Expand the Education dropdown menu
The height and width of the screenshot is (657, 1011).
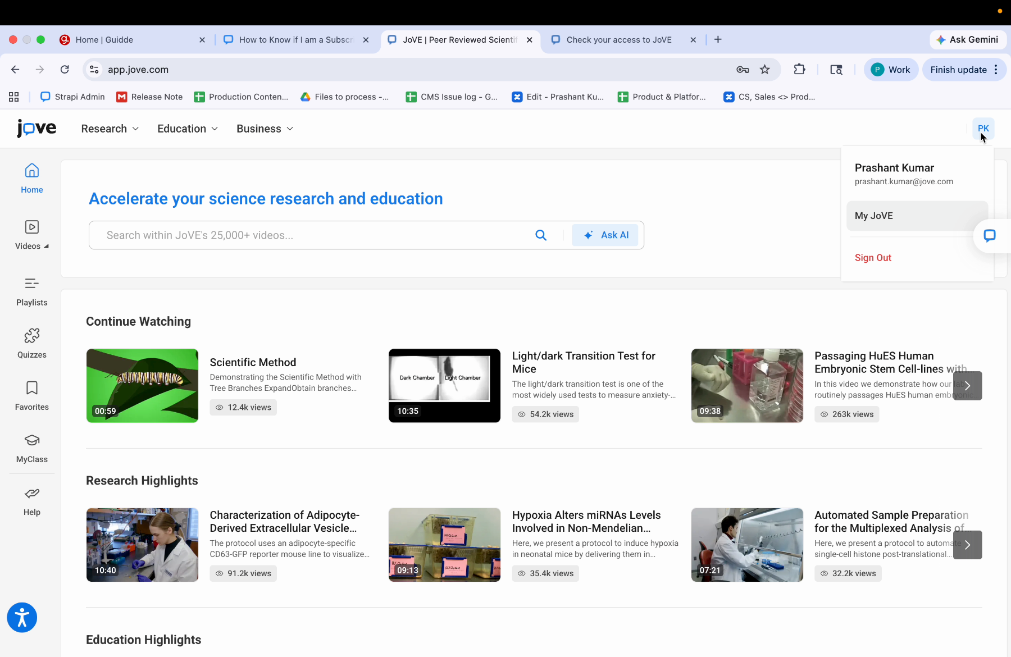[188, 129]
